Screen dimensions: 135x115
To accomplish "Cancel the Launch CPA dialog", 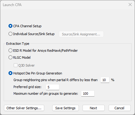I will point(120,108).
